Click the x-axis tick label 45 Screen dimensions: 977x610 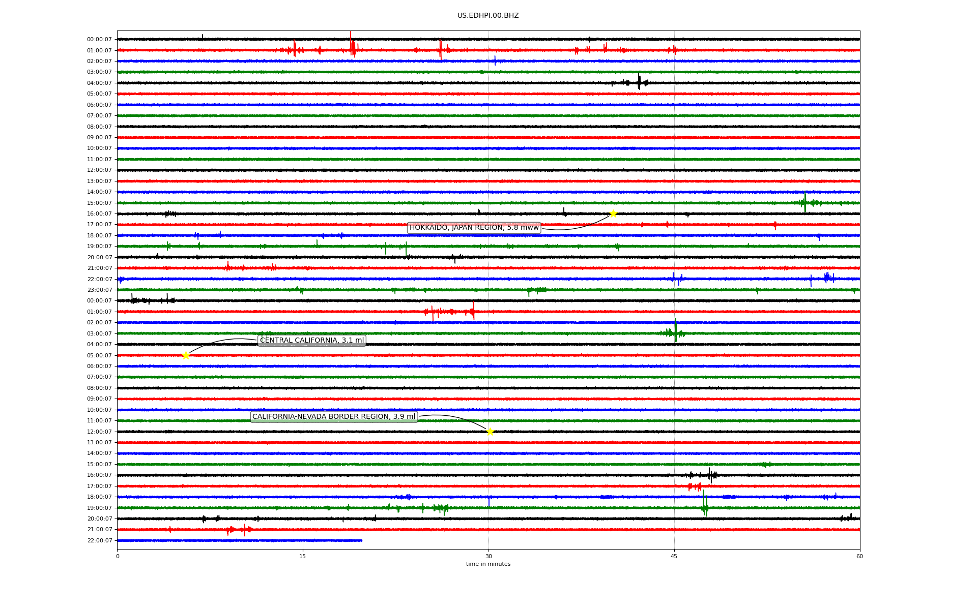(674, 556)
